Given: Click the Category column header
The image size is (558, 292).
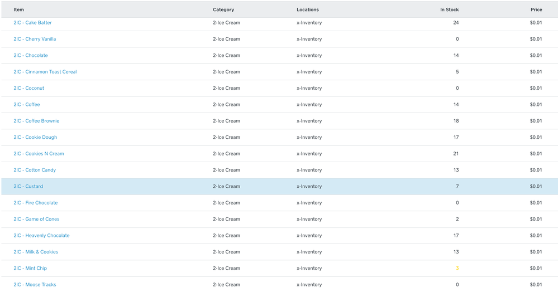Looking at the screenshot, I should point(223,9).
